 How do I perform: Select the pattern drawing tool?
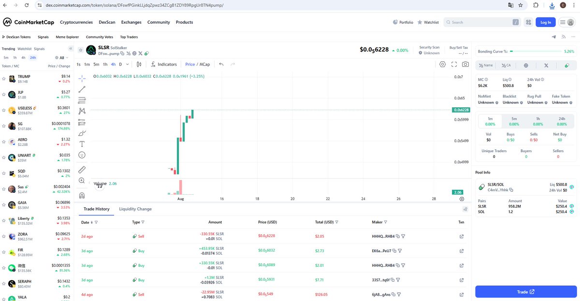pos(82,111)
